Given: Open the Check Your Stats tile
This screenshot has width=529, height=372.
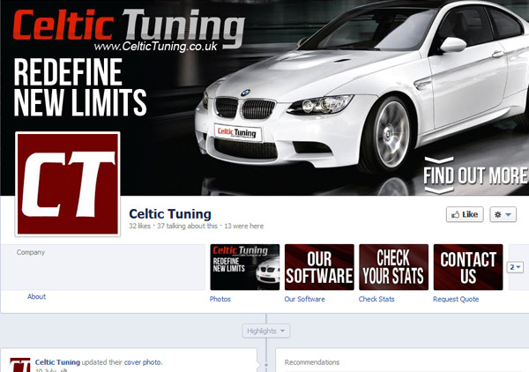Looking at the screenshot, I should [394, 267].
